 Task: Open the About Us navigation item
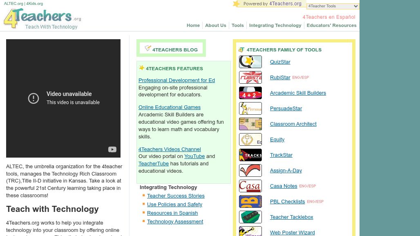point(215,25)
